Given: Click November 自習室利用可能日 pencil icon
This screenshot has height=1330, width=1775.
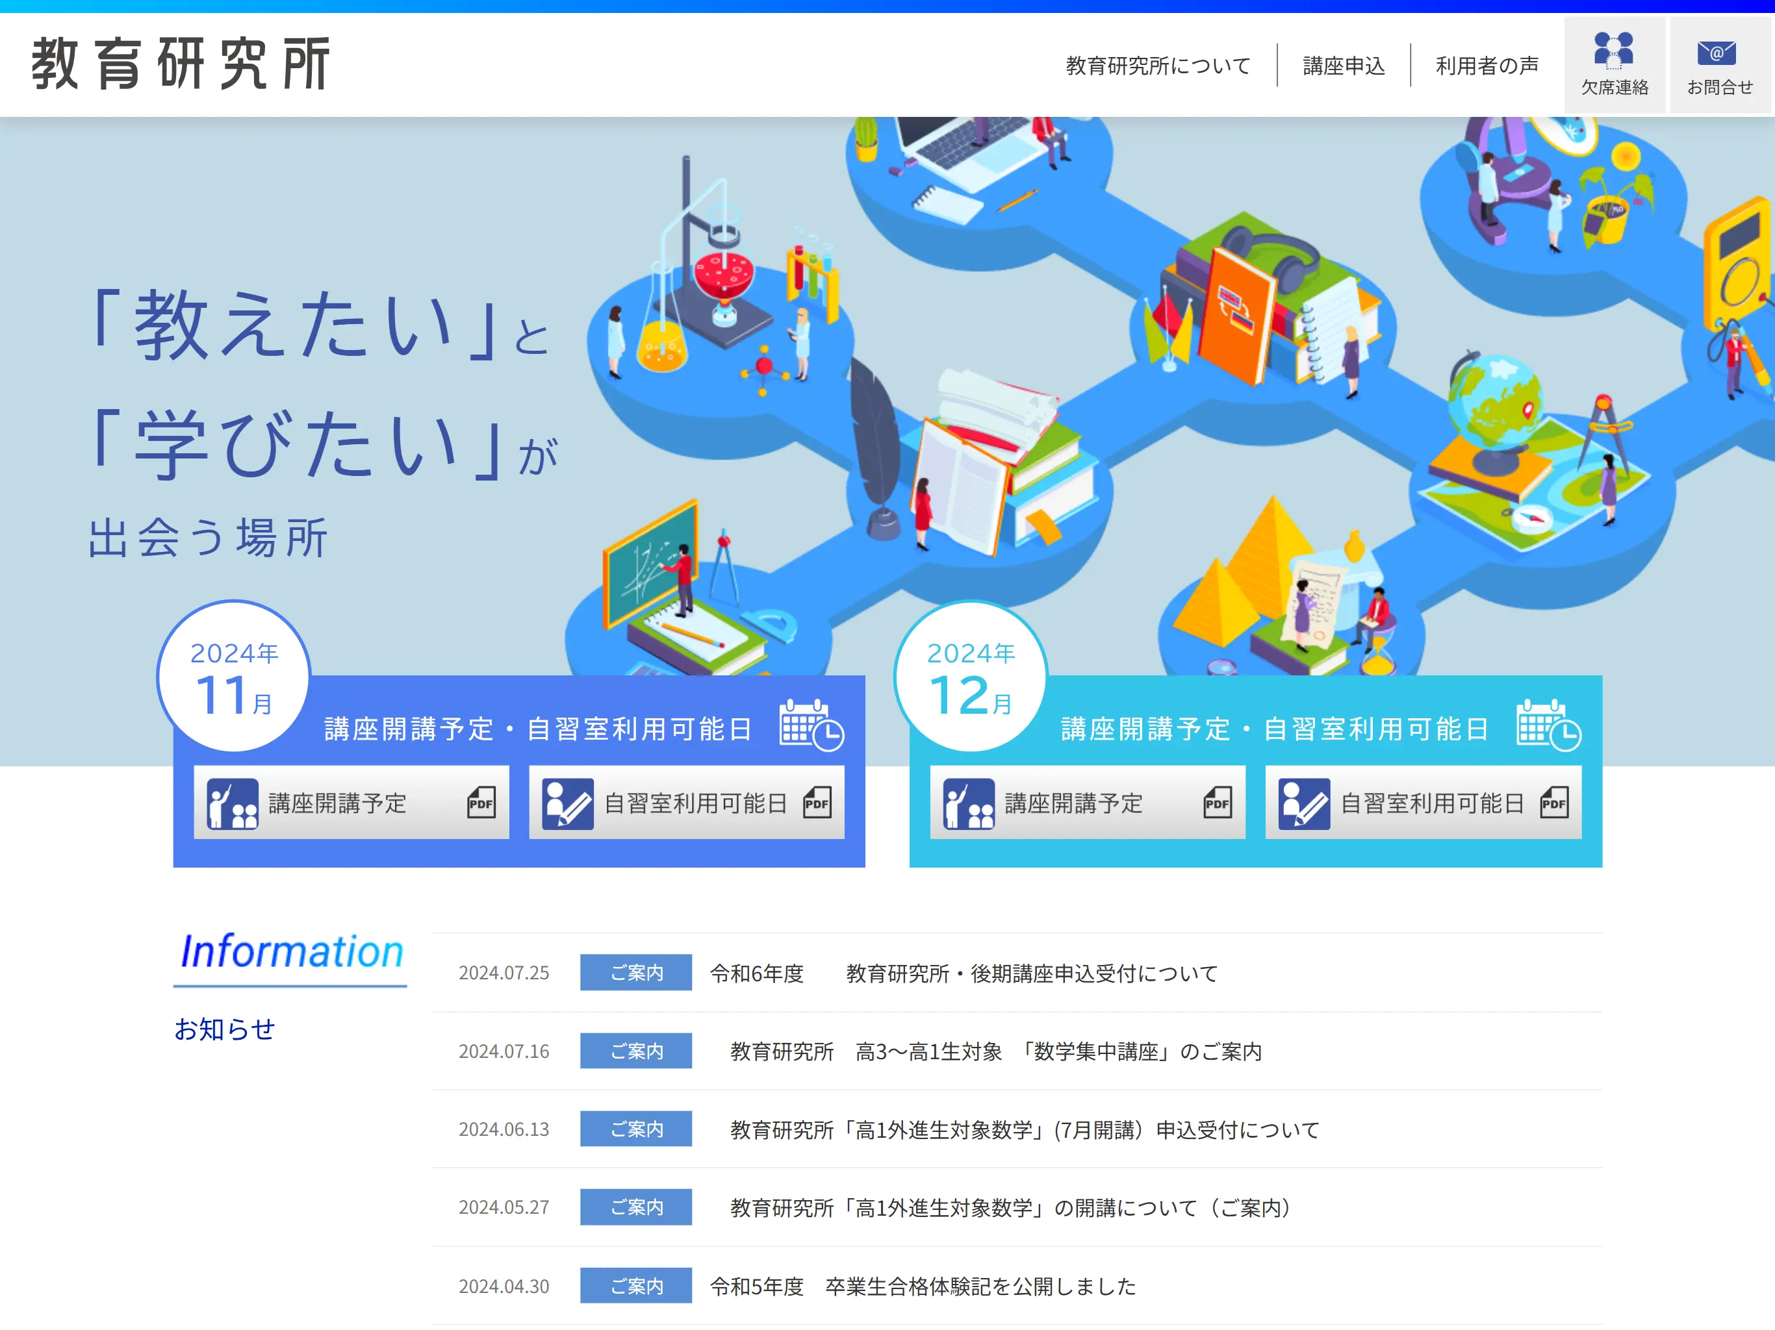Looking at the screenshot, I should [567, 803].
